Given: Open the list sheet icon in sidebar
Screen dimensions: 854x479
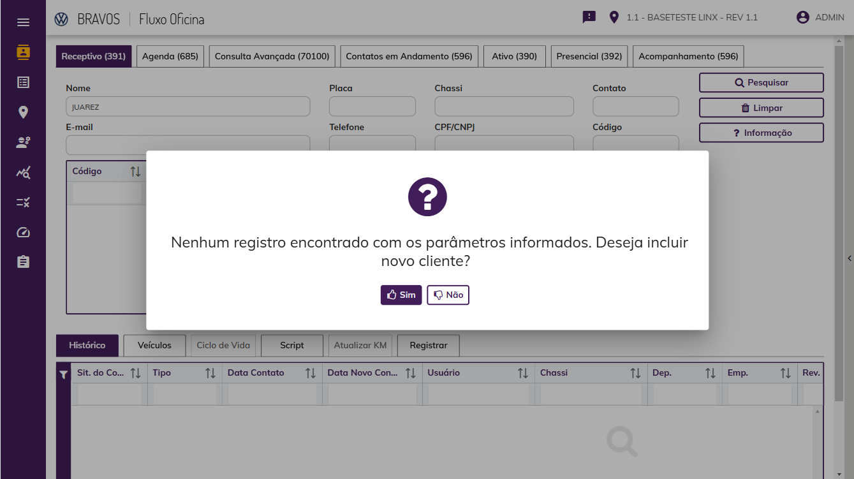Looking at the screenshot, I should click(x=23, y=82).
